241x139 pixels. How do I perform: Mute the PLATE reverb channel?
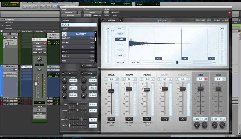[152, 79]
